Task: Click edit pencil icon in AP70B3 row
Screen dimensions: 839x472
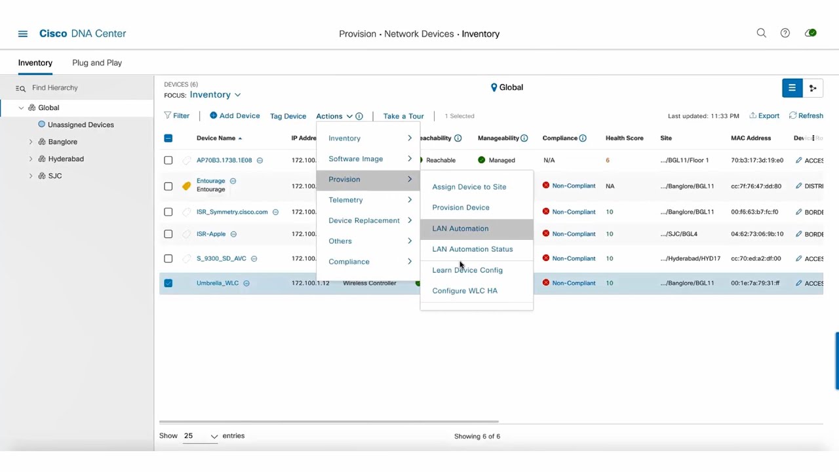Action: (x=798, y=160)
